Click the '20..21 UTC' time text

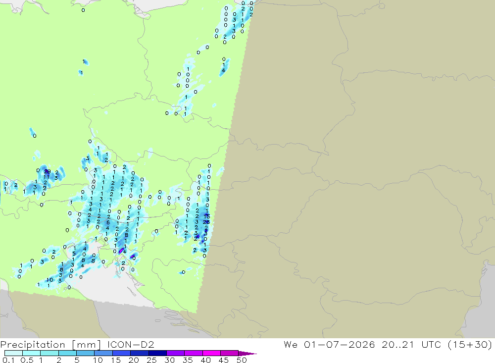pos(411,344)
